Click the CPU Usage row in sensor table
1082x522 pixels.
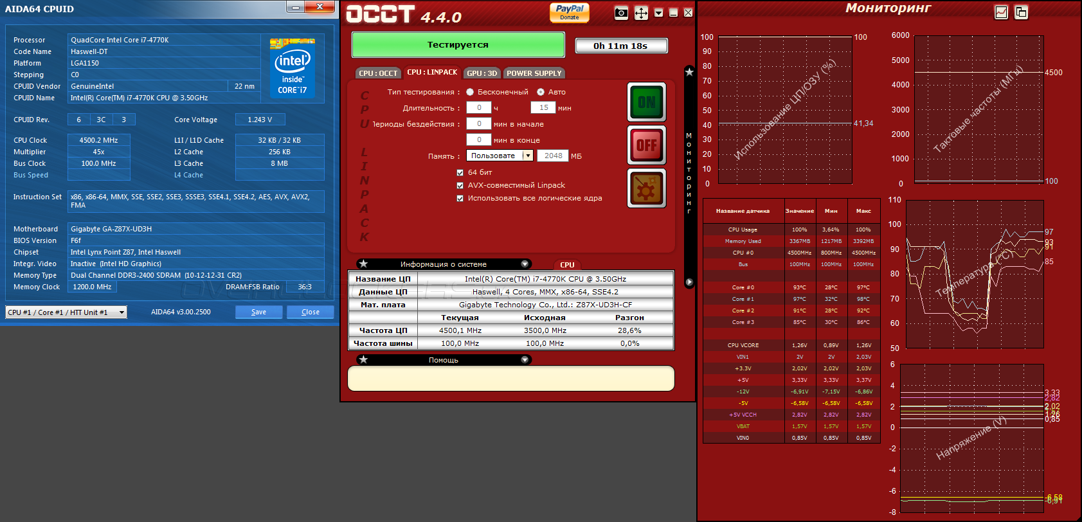791,230
